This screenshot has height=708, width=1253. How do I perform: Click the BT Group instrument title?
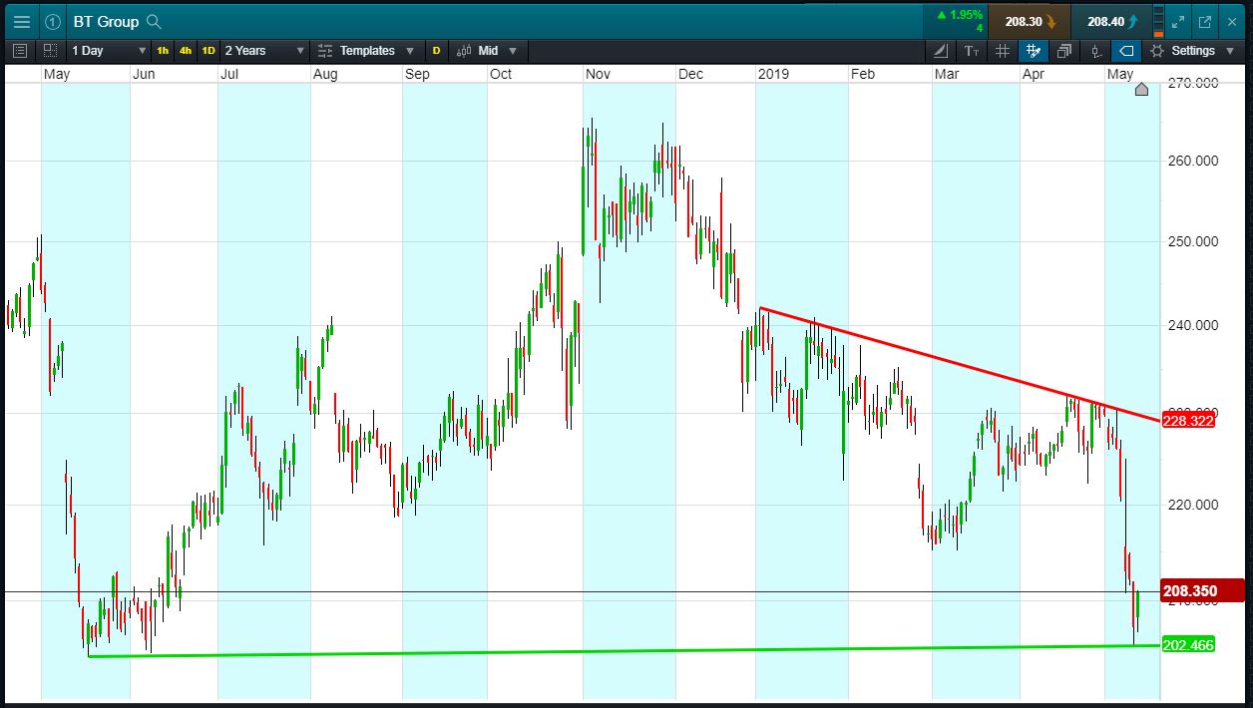coord(106,21)
